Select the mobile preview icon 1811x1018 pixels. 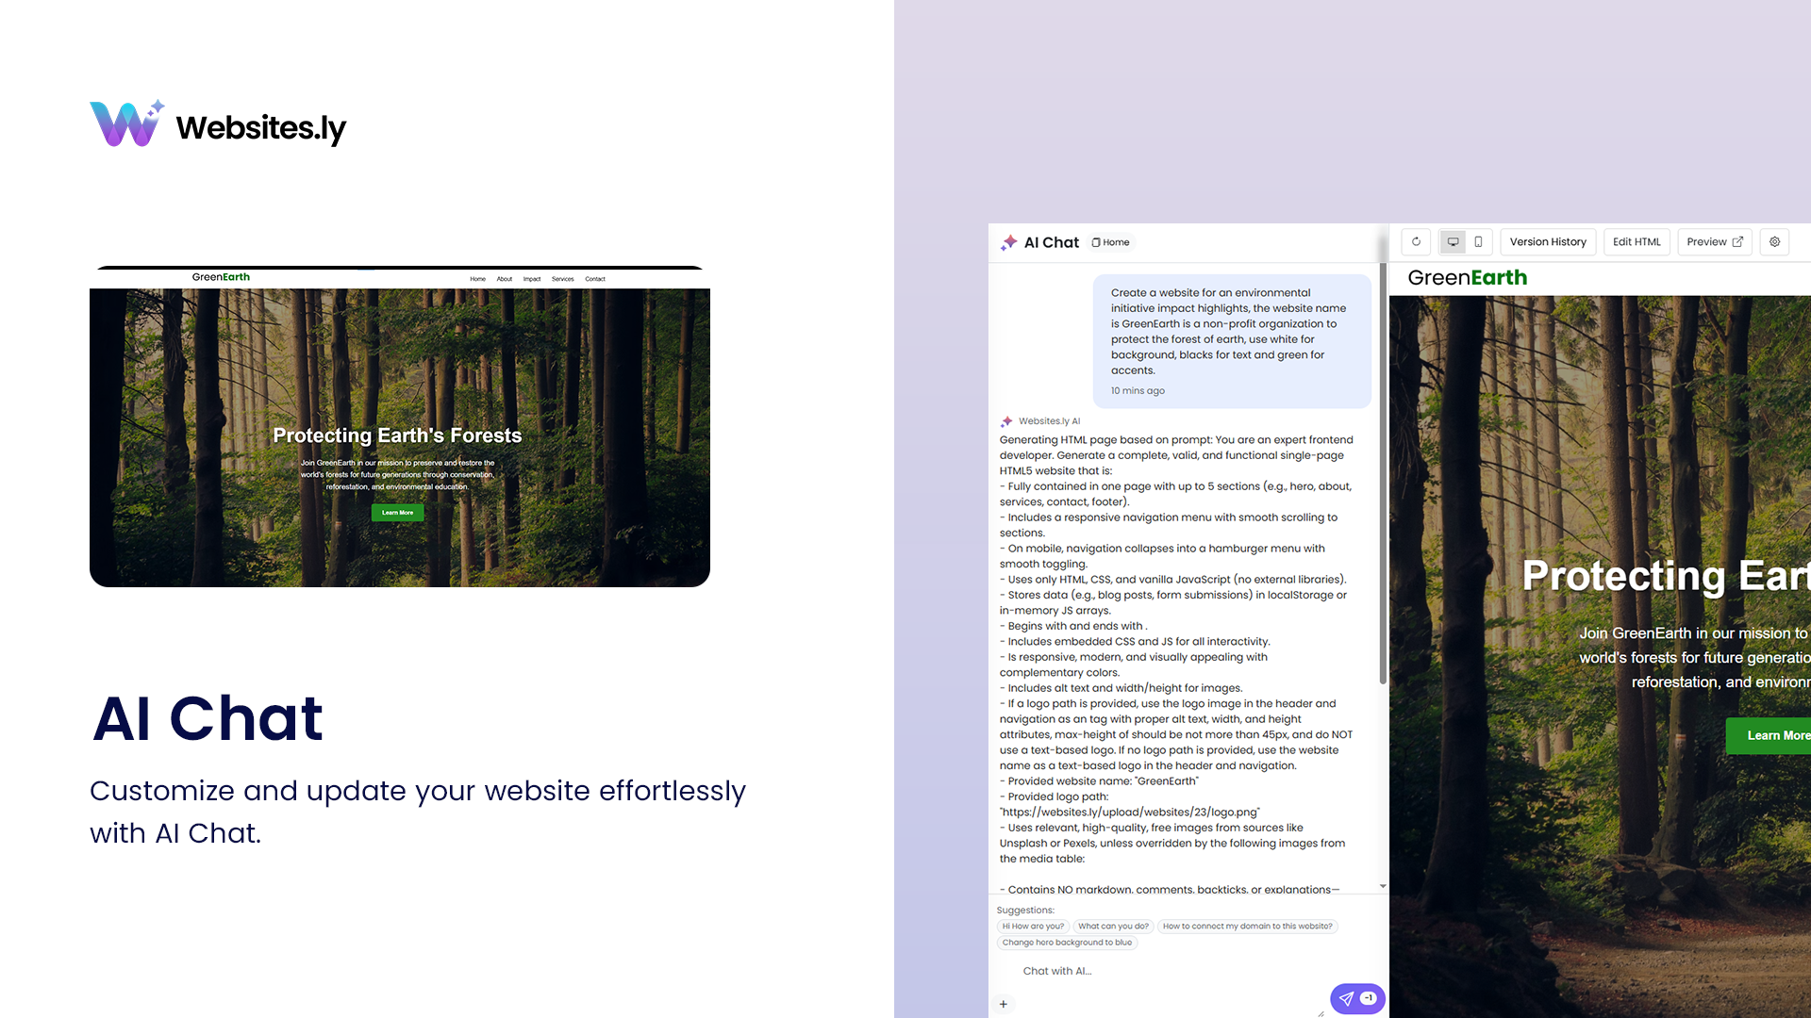pyautogui.click(x=1478, y=242)
